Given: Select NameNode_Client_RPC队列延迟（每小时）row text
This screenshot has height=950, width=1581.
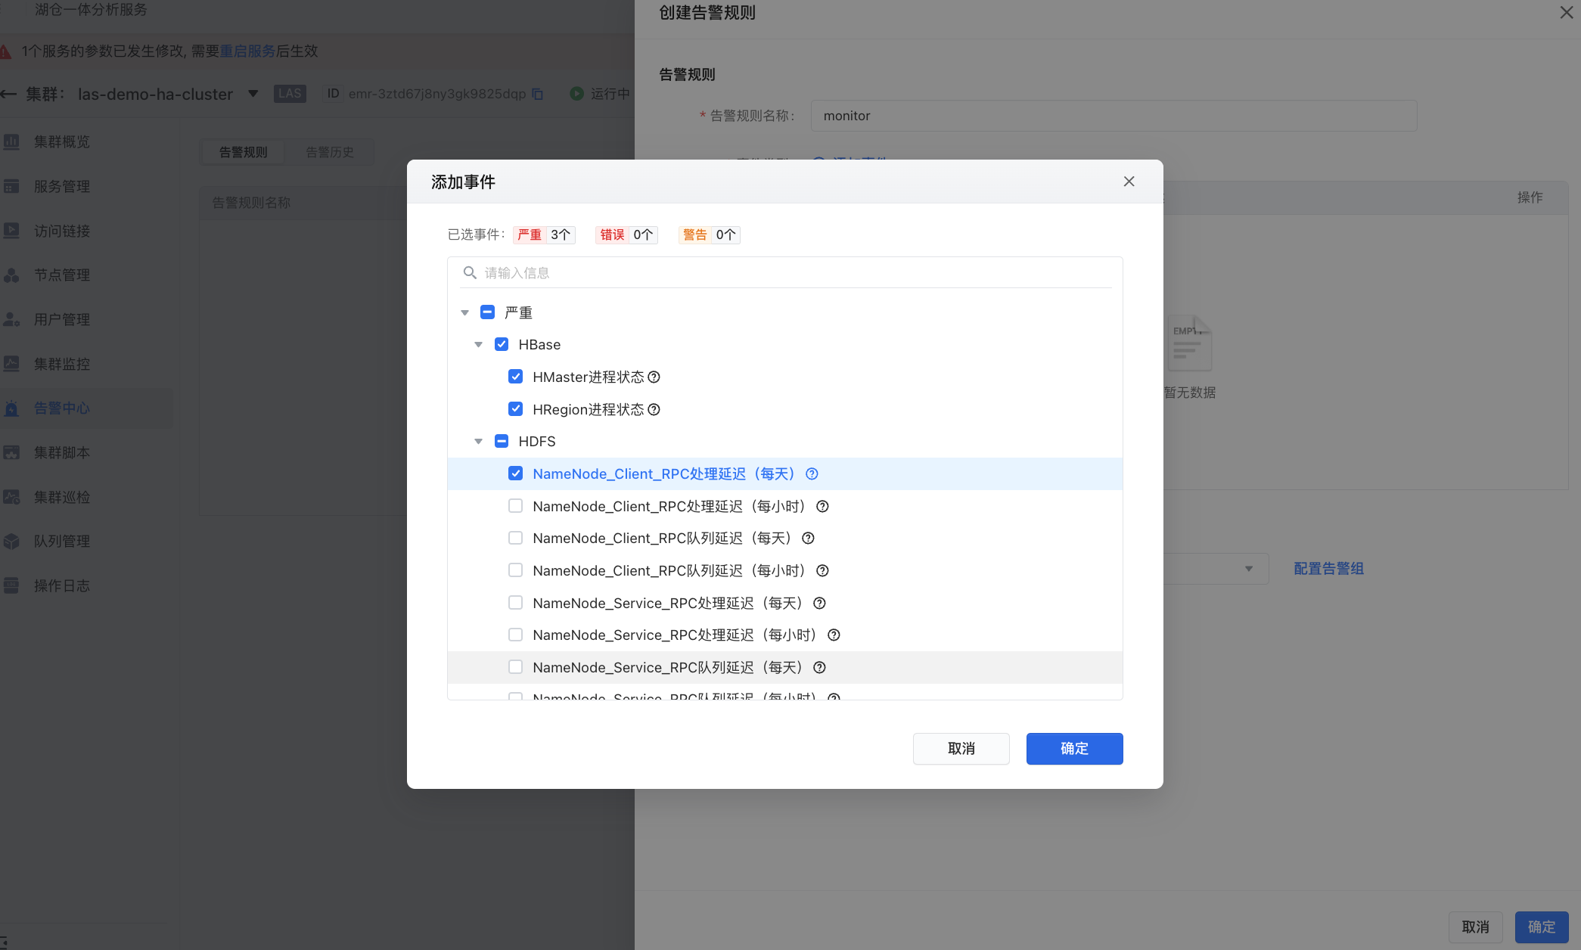Looking at the screenshot, I should coord(669,570).
